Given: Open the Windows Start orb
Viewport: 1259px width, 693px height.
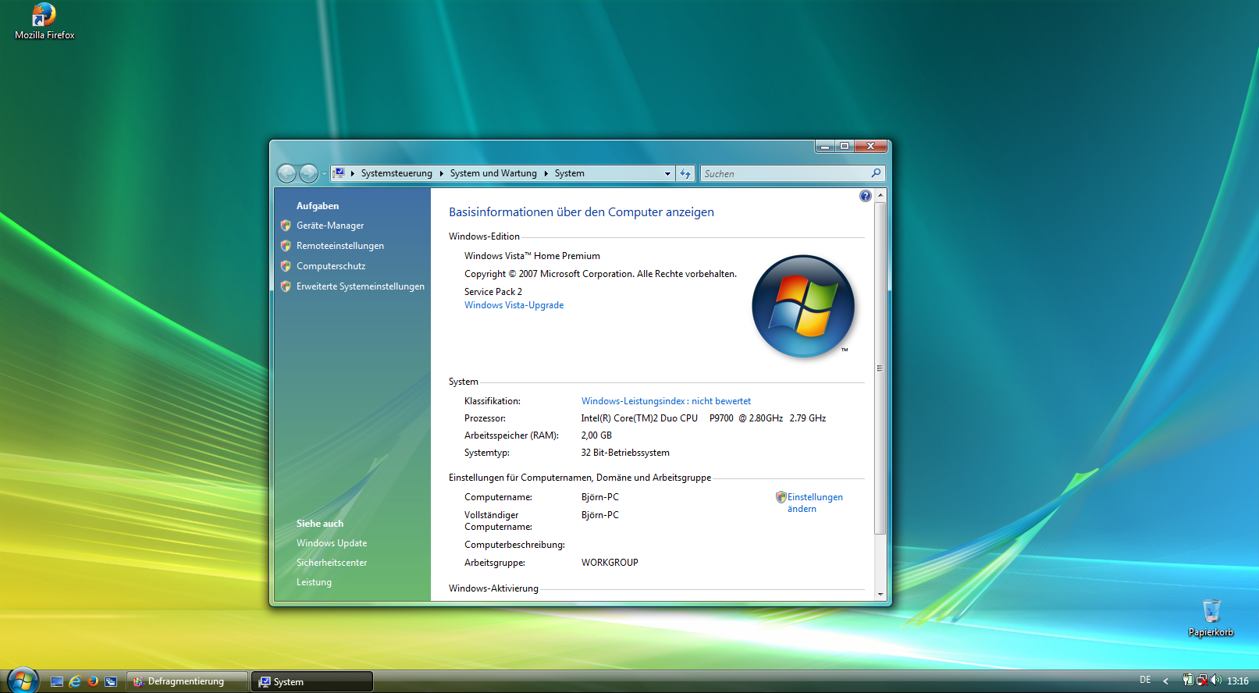Looking at the screenshot, I should pyautogui.click(x=23, y=680).
